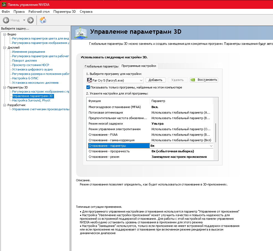Open the Рабочий стол menu

click(39, 12)
